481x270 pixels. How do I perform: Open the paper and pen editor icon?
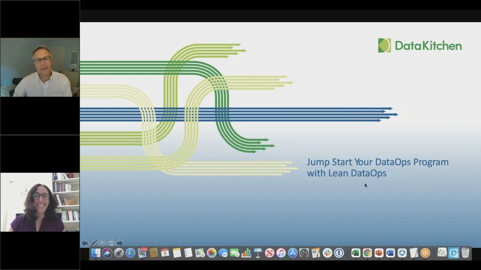coord(414,253)
